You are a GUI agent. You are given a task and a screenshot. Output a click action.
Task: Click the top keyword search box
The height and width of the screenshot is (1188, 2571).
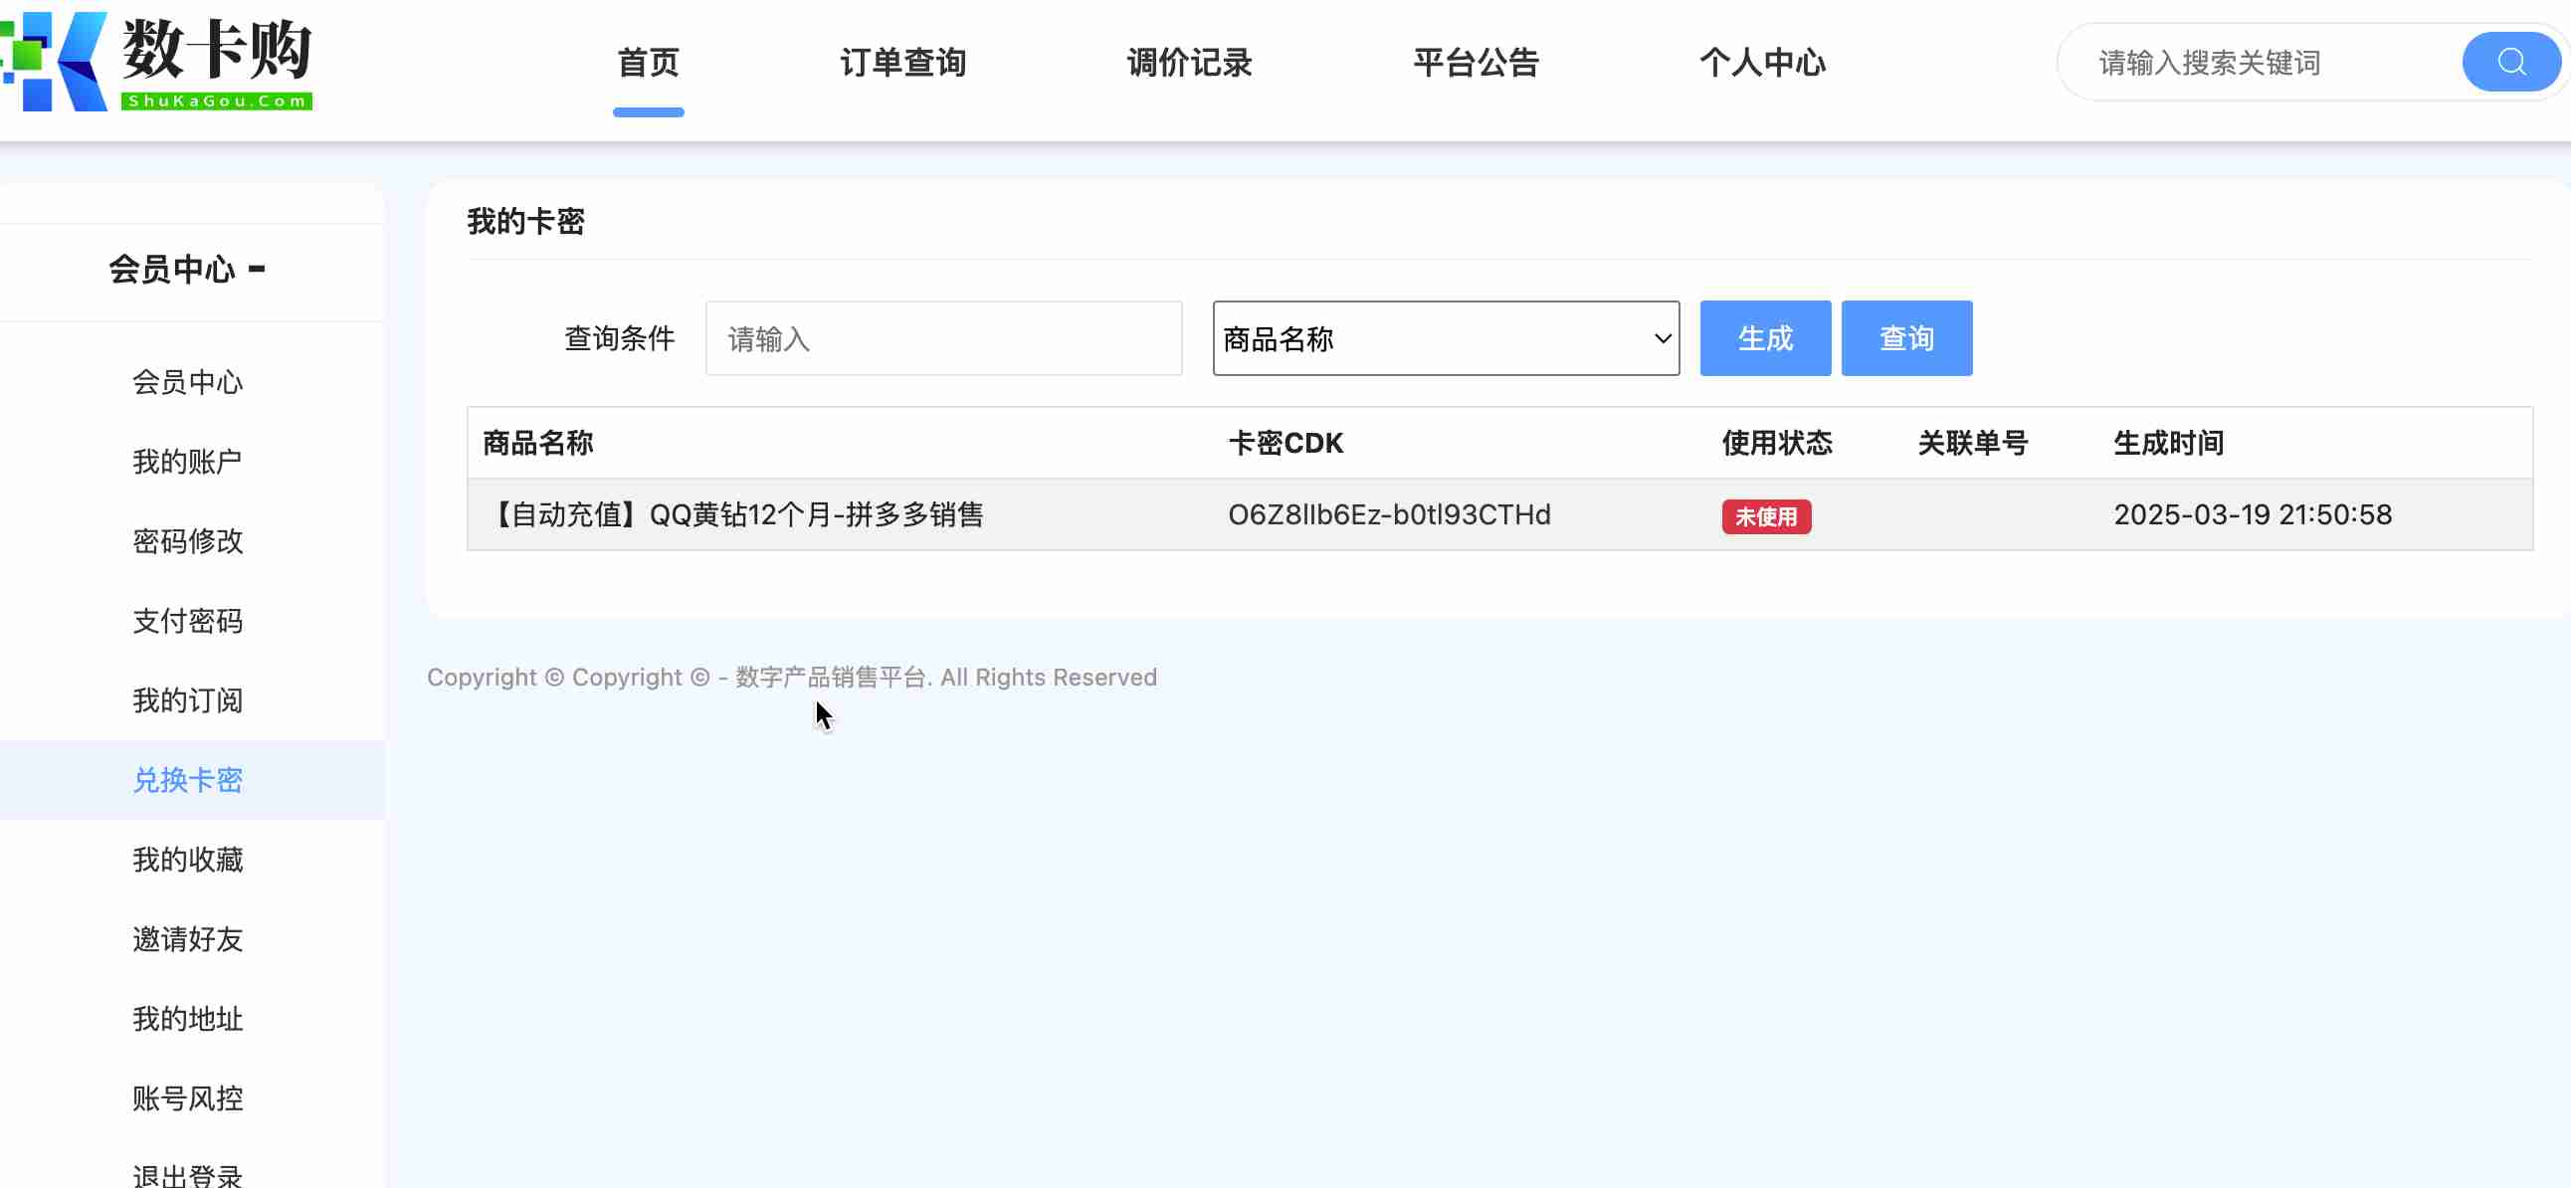click(x=2256, y=63)
